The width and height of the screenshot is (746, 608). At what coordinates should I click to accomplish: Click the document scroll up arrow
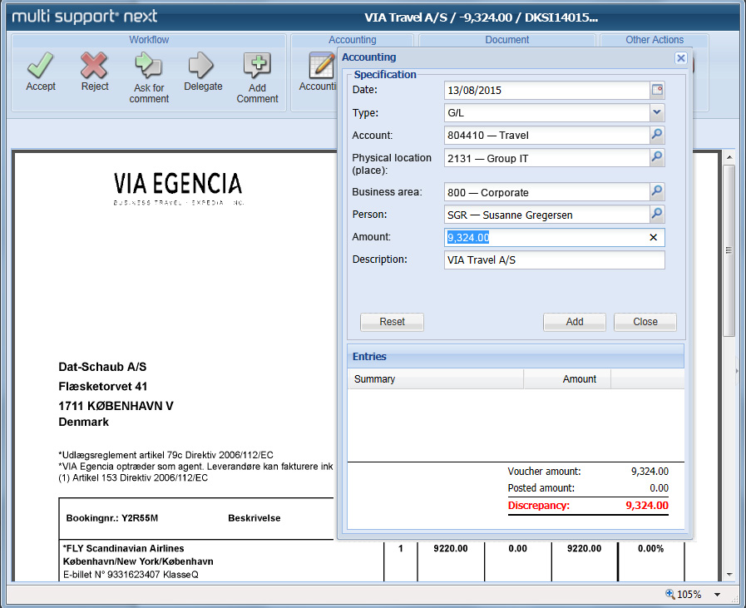729,157
